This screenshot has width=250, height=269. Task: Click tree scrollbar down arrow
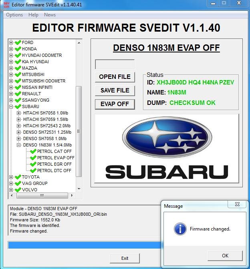point(79,189)
